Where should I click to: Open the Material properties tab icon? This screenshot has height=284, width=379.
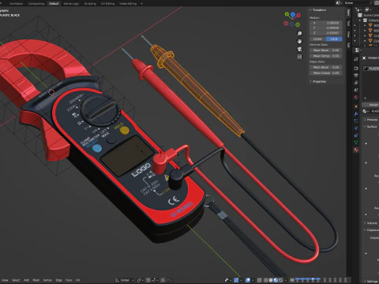pos(356,150)
